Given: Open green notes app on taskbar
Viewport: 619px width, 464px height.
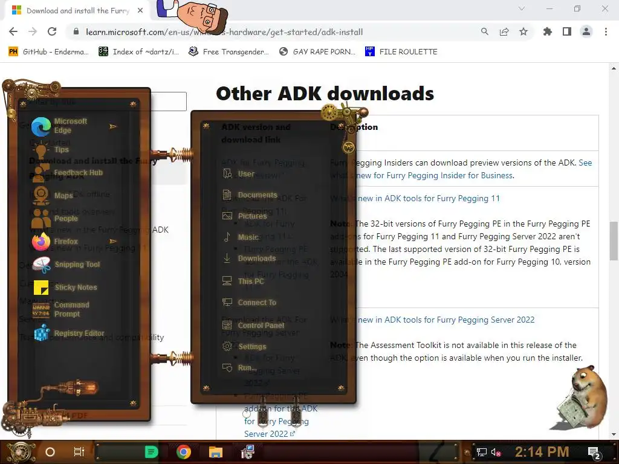Looking at the screenshot, I should 151,452.
